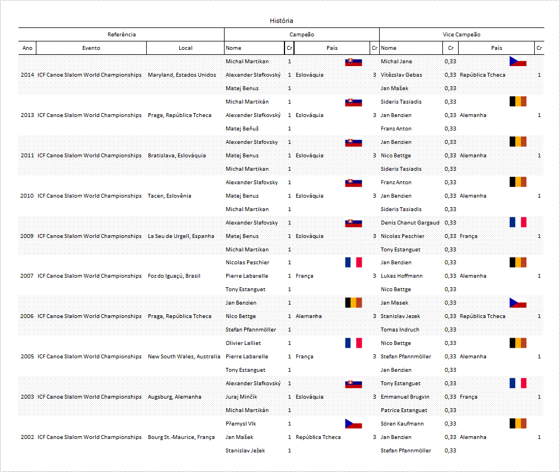Viewport: 560px width, 472px height.
Task: Select the name "Olivier Lalliet"
Action: (243, 343)
